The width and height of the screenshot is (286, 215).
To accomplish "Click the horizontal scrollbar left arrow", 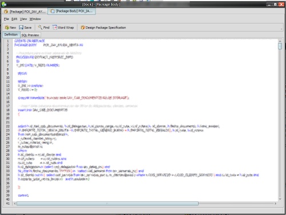I will [x=15, y=204].
